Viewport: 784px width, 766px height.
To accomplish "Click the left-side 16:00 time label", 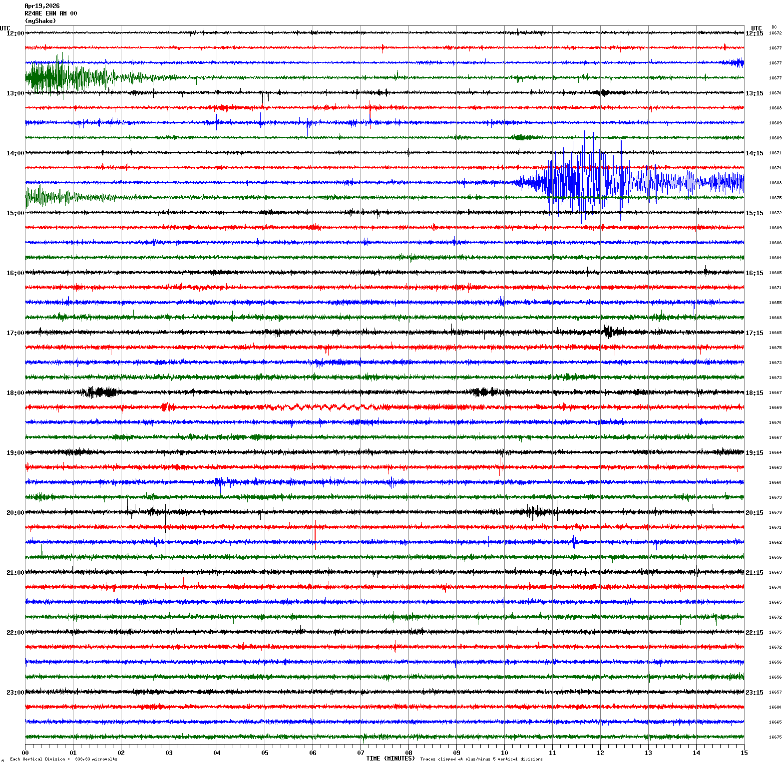I will 15,273.
